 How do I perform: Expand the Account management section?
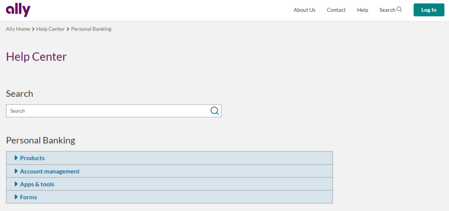pos(170,171)
